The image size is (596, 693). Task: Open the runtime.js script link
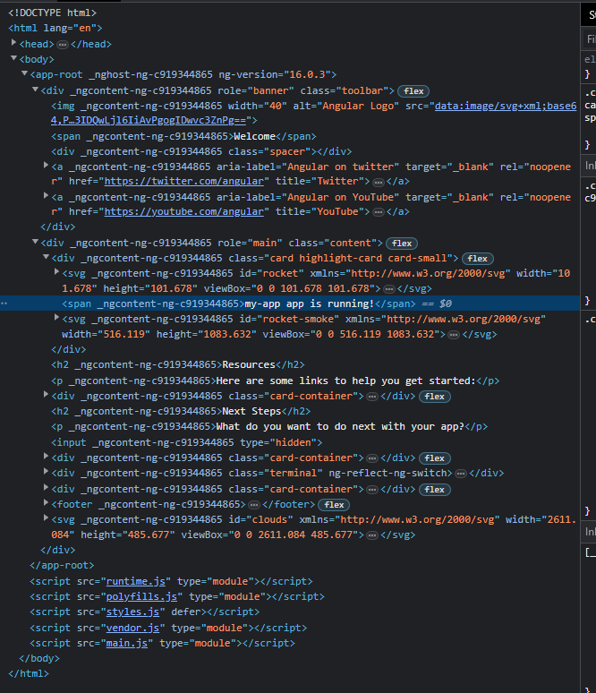tap(136, 582)
